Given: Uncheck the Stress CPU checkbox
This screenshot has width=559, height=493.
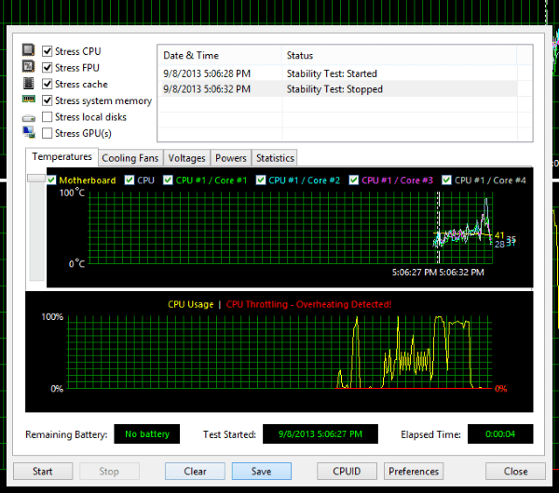Looking at the screenshot, I should click(x=48, y=51).
